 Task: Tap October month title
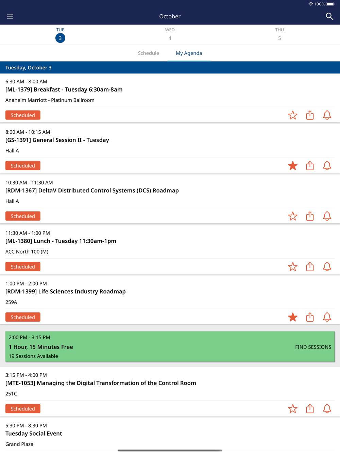[170, 16]
